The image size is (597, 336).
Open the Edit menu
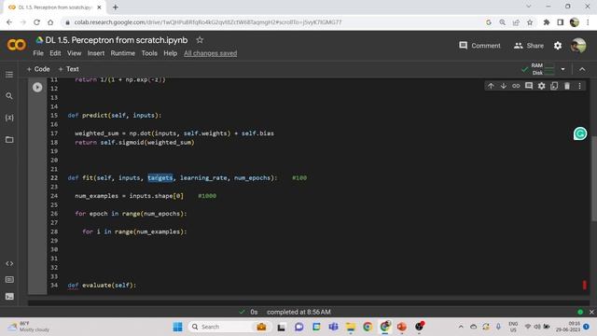click(55, 53)
